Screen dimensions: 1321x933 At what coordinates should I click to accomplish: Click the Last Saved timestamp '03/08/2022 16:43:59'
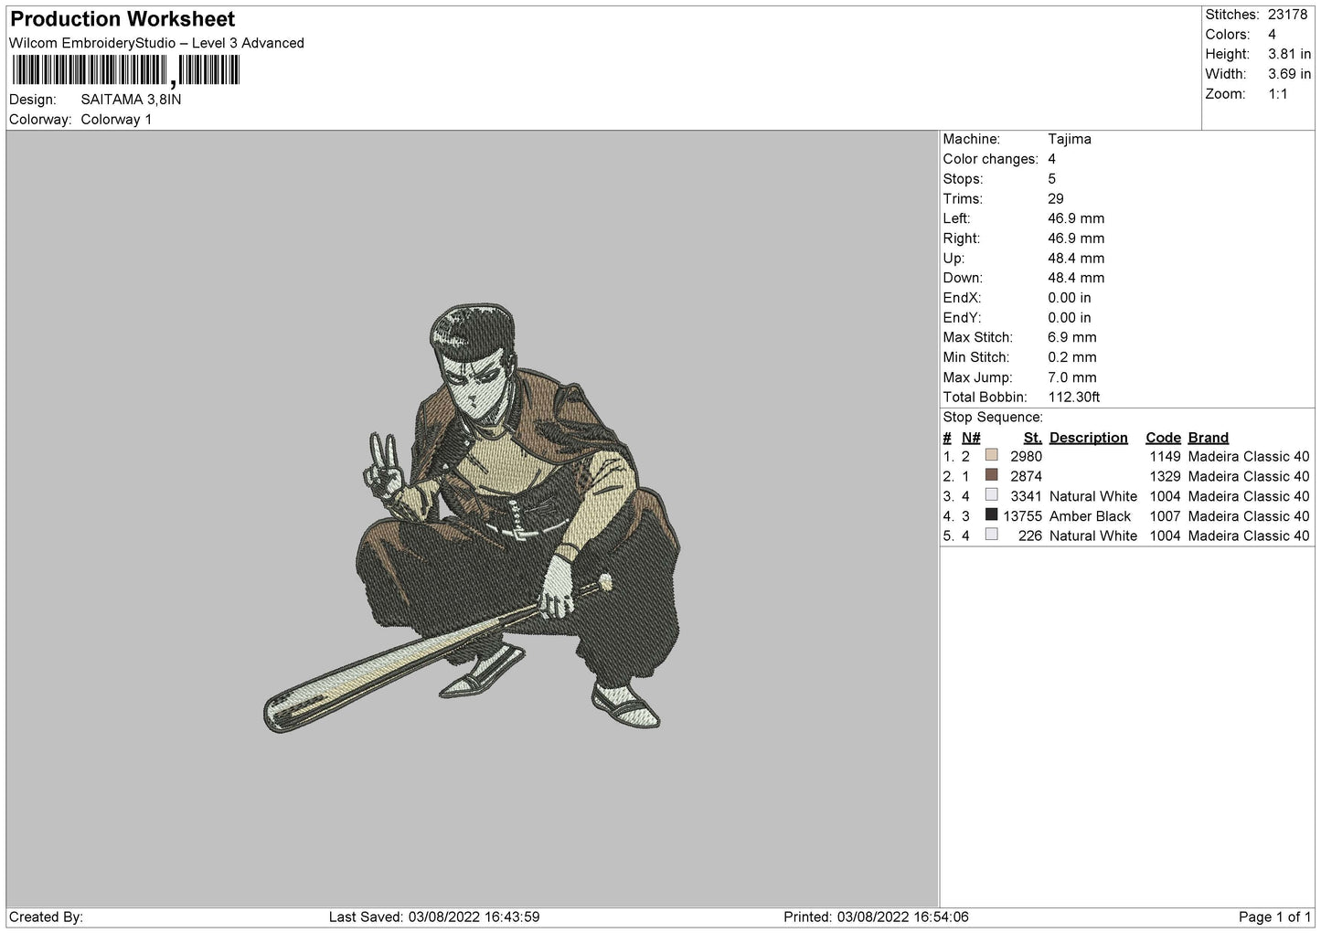click(x=474, y=917)
